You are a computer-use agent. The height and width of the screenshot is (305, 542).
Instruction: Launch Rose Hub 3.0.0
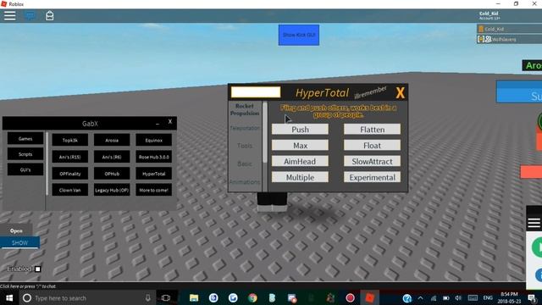pyautogui.click(x=153, y=157)
